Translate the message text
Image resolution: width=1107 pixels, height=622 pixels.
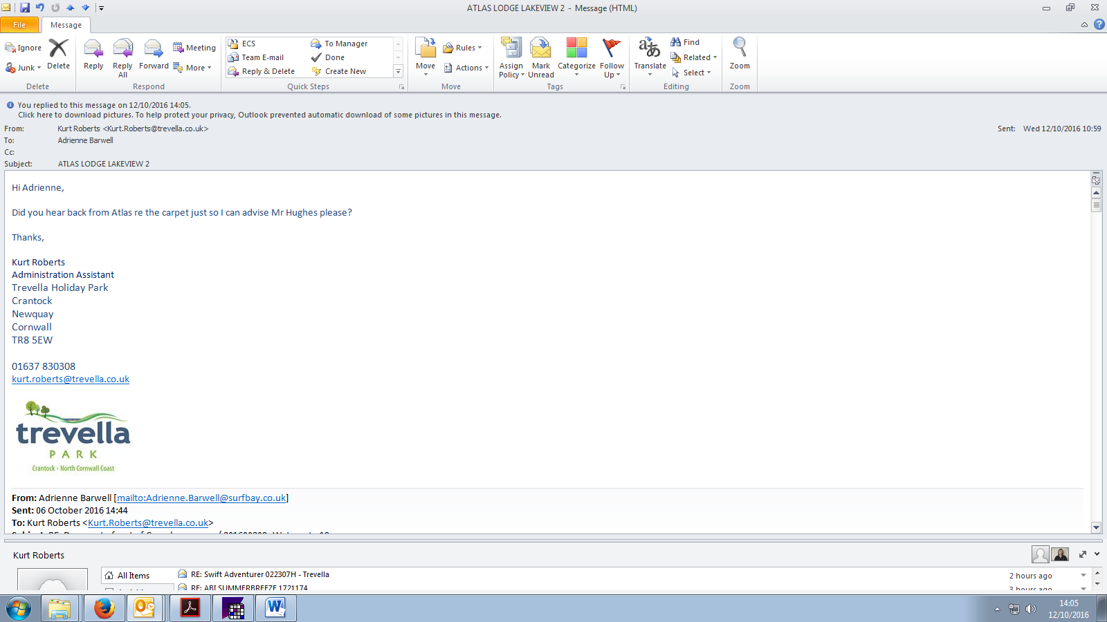650,57
